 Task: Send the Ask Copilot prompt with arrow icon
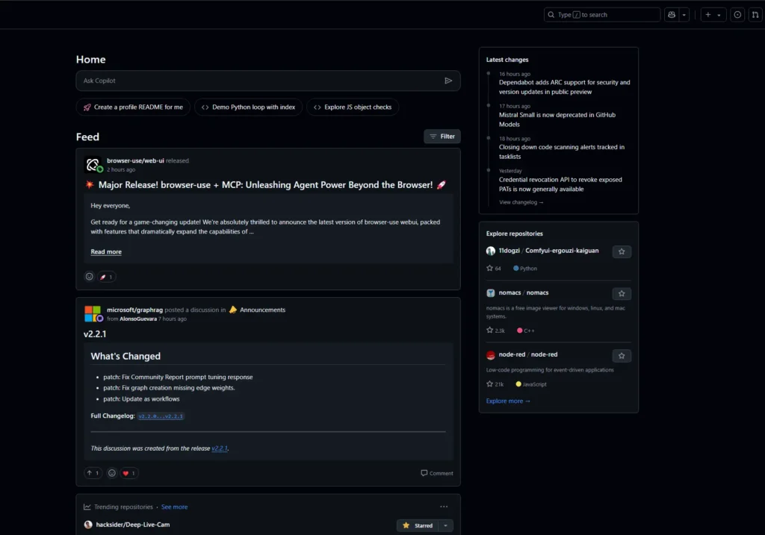(x=448, y=81)
